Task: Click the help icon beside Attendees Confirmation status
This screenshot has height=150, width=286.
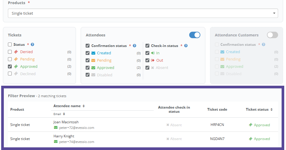Action: pyautogui.click(x=134, y=45)
